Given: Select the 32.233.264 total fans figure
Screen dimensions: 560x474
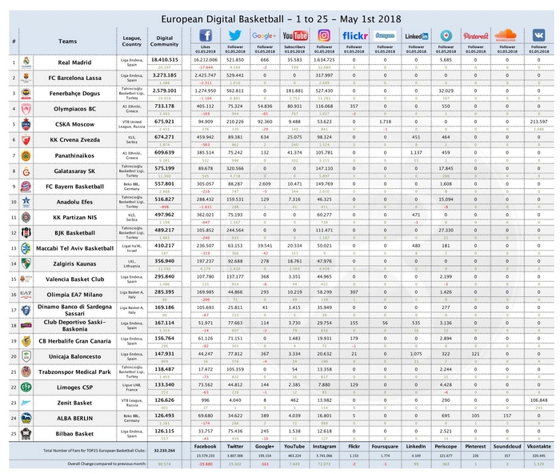Looking at the screenshot, I should click(x=165, y=451).
